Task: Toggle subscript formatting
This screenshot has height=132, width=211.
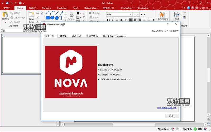Action: 121,20
